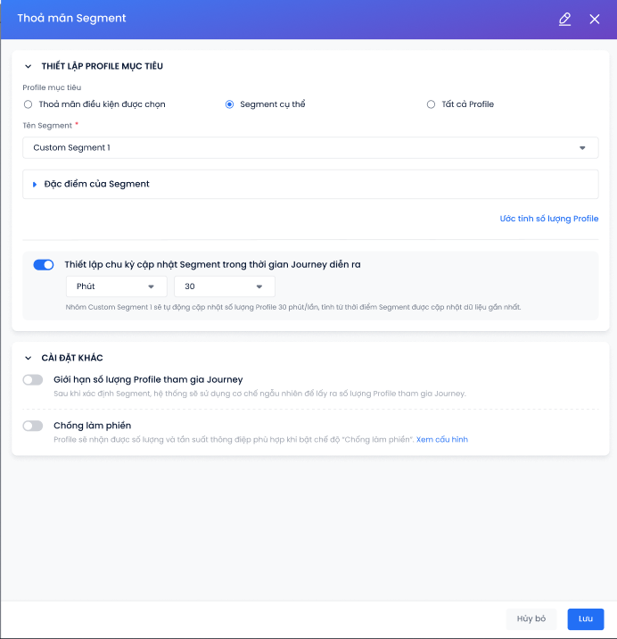Click the Lưu save button

click(x=585, y=618)
